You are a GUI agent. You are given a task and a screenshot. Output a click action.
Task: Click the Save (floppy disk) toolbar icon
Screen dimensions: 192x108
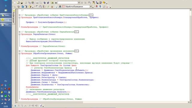tap(22, 3)
